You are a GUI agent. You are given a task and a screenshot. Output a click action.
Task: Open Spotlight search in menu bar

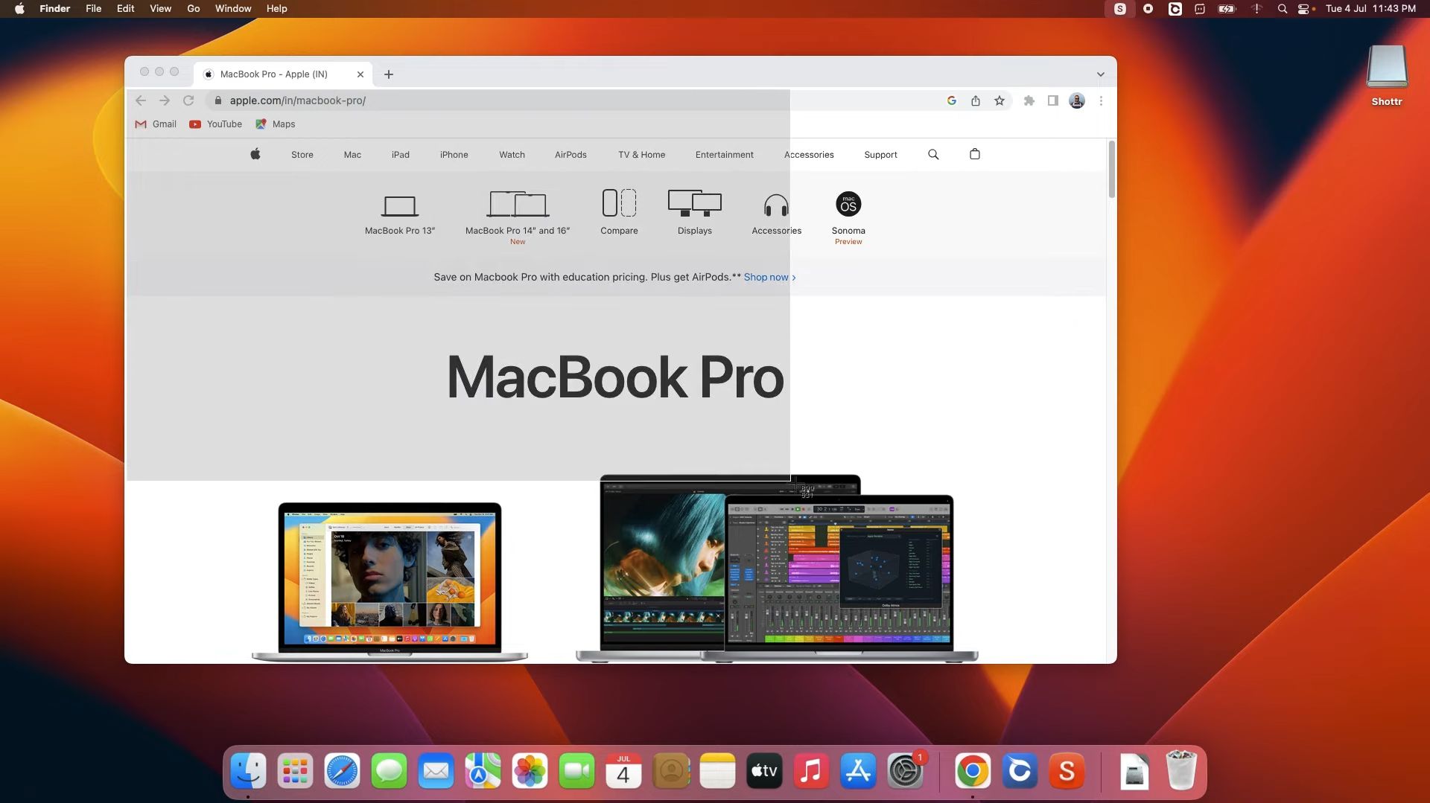pos(1282,9)
